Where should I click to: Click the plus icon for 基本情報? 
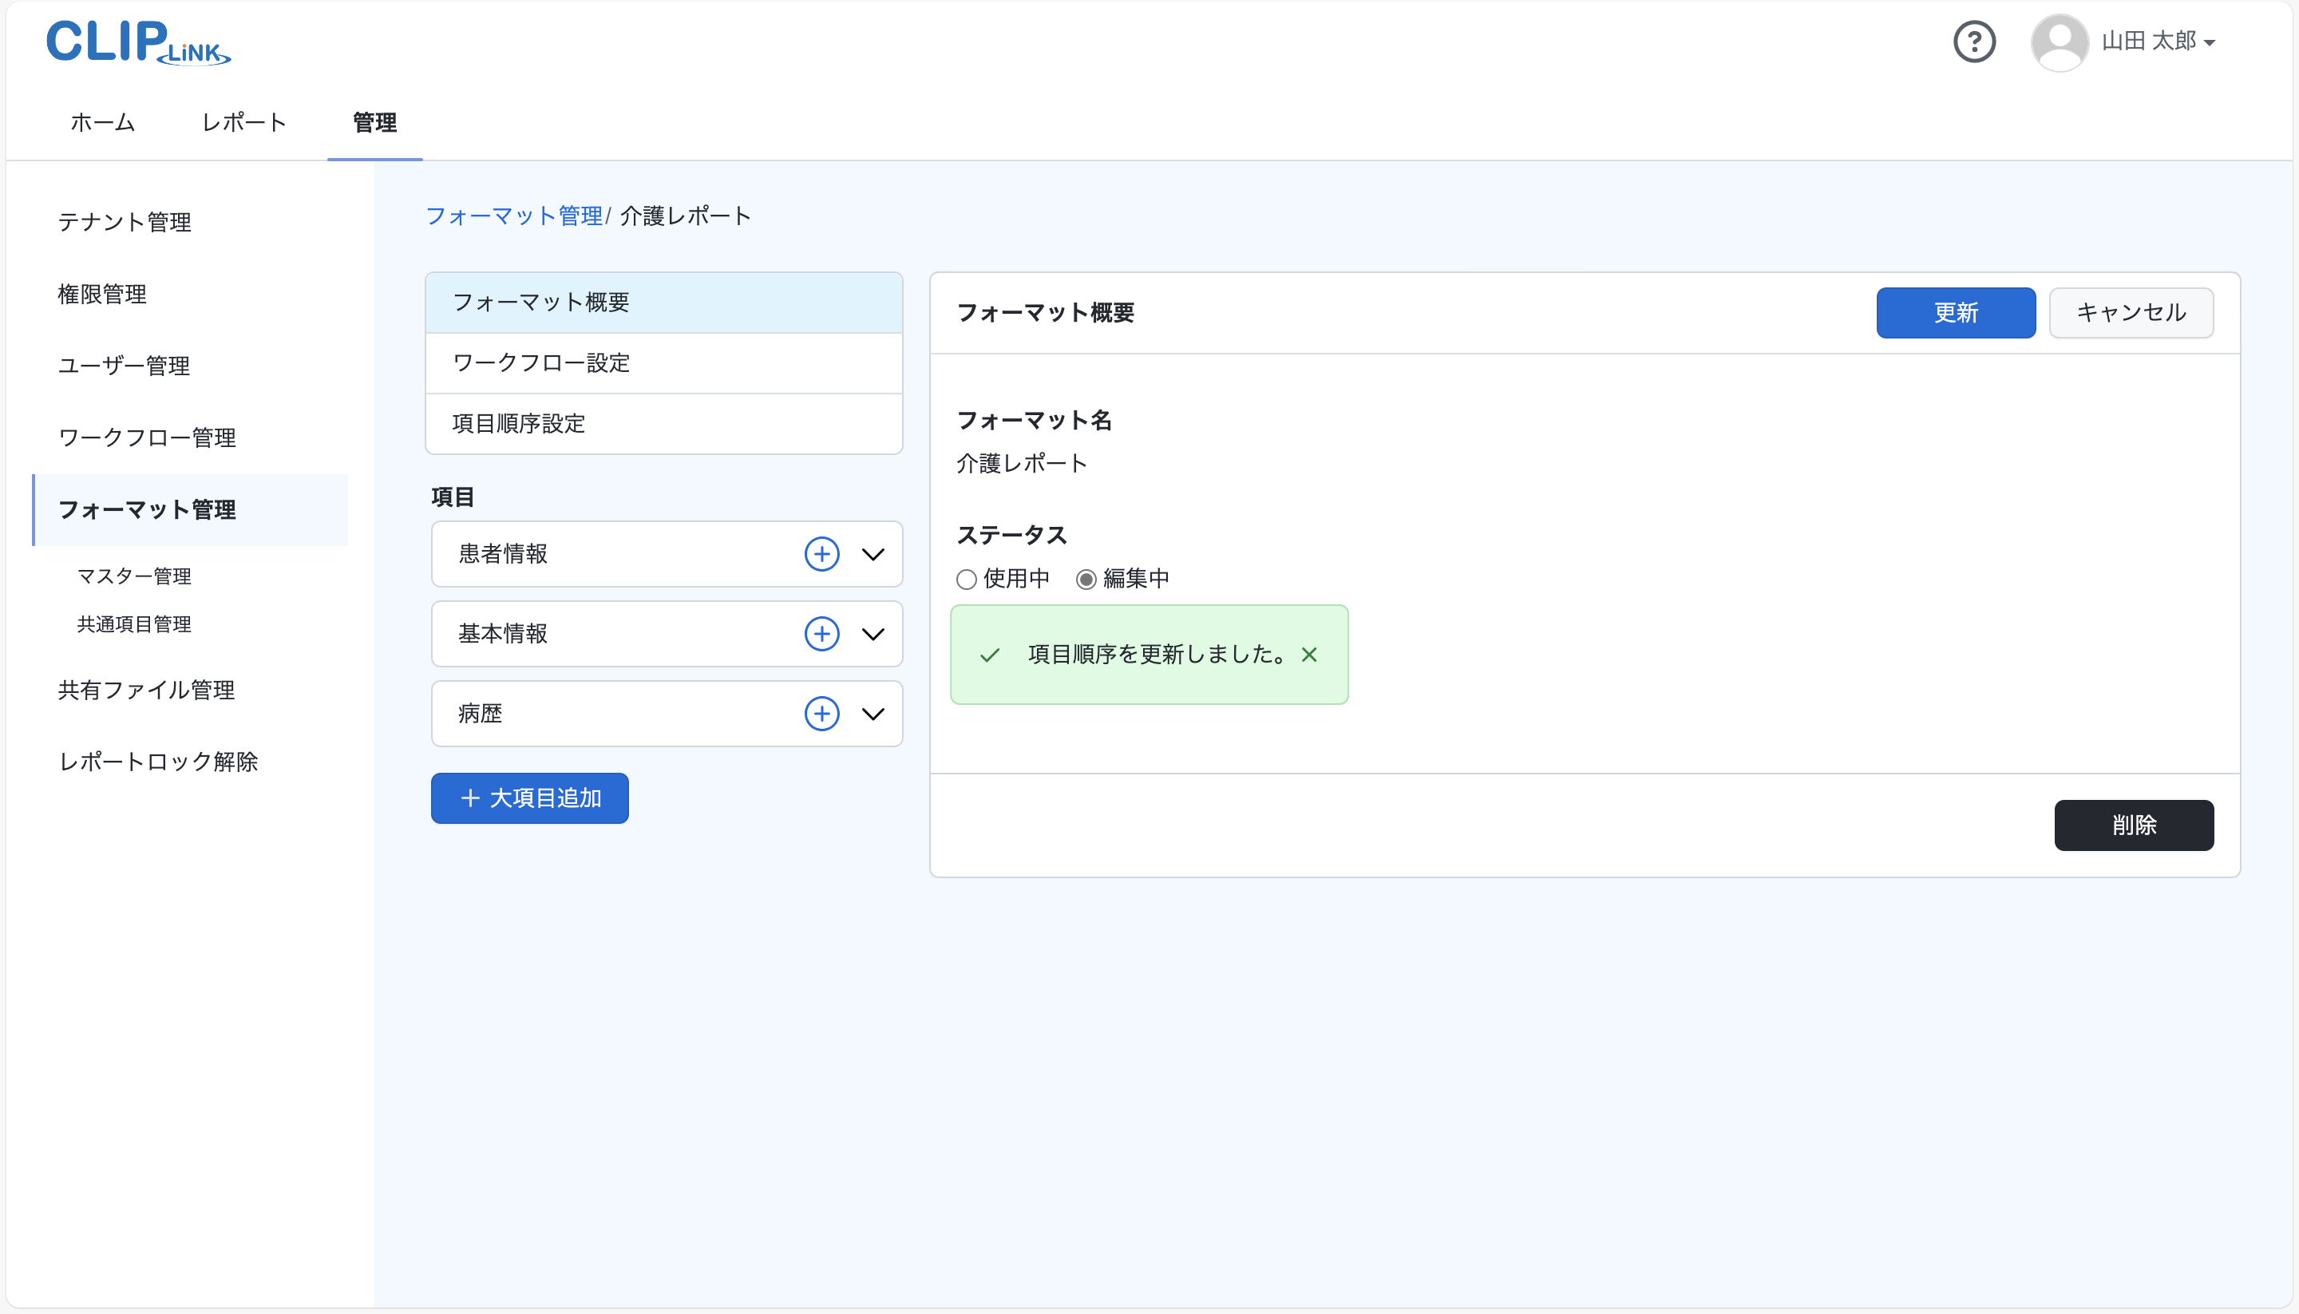click(x=821, y=634)
